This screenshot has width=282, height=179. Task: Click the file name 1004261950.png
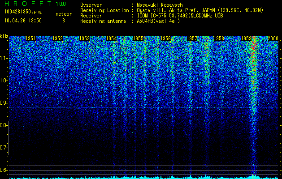tap(23, 12)
